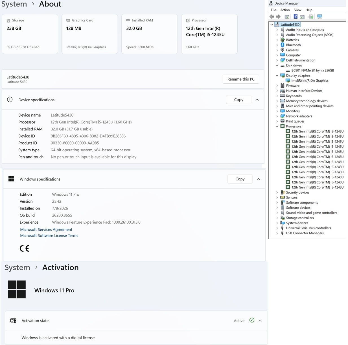The image size is (348, 345).
Task: Open Microsoft Services Agreement link
Action: pyautogui.click(x=46, y=230)
